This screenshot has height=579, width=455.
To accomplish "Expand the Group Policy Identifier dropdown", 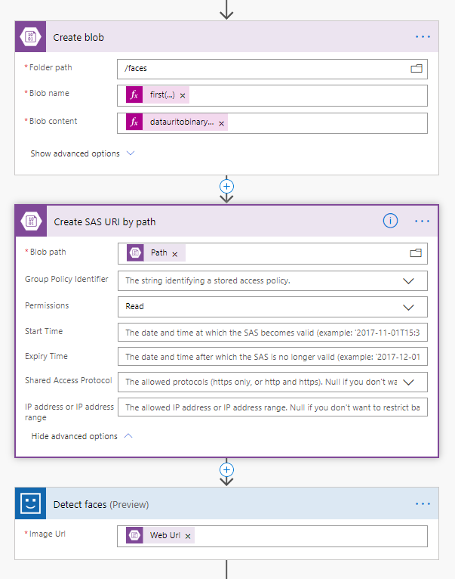I will [408, 281].
